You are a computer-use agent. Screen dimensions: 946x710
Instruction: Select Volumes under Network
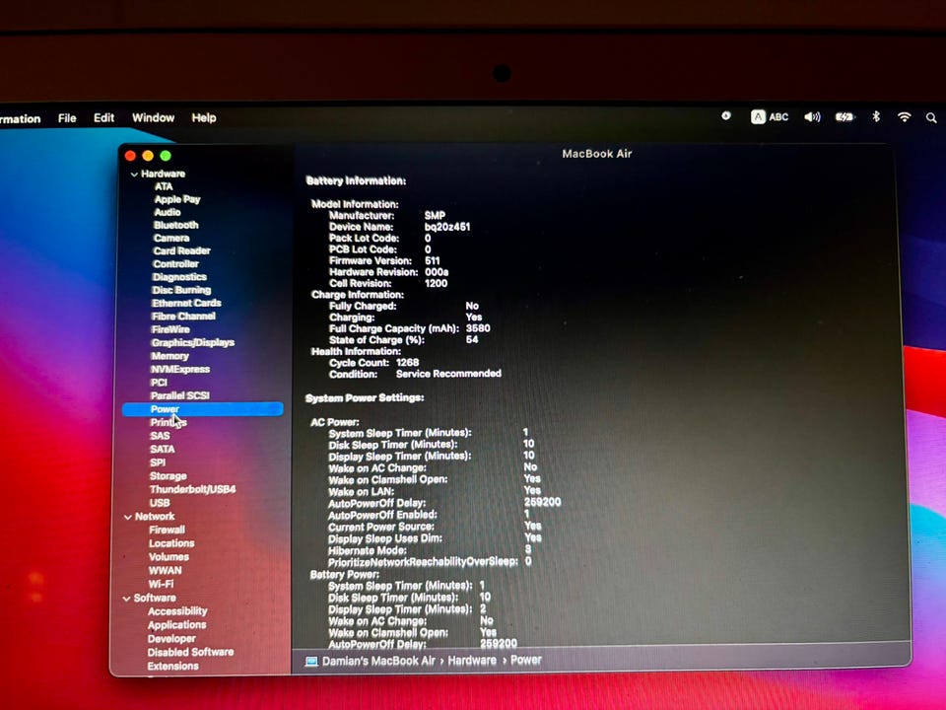(x=169, y=556)
